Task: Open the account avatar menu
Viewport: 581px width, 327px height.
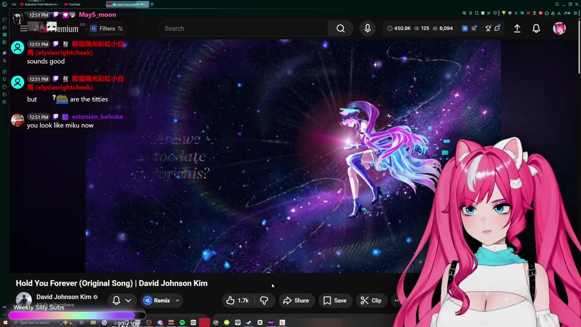Action: click(559, 28)
